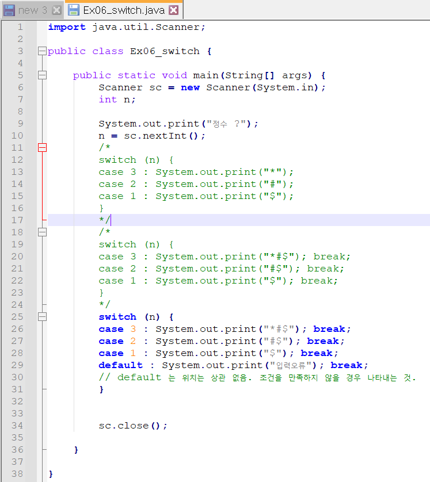
Task: Click save icon on Ex06_switch.java tab
Action: tap(74, 10)
